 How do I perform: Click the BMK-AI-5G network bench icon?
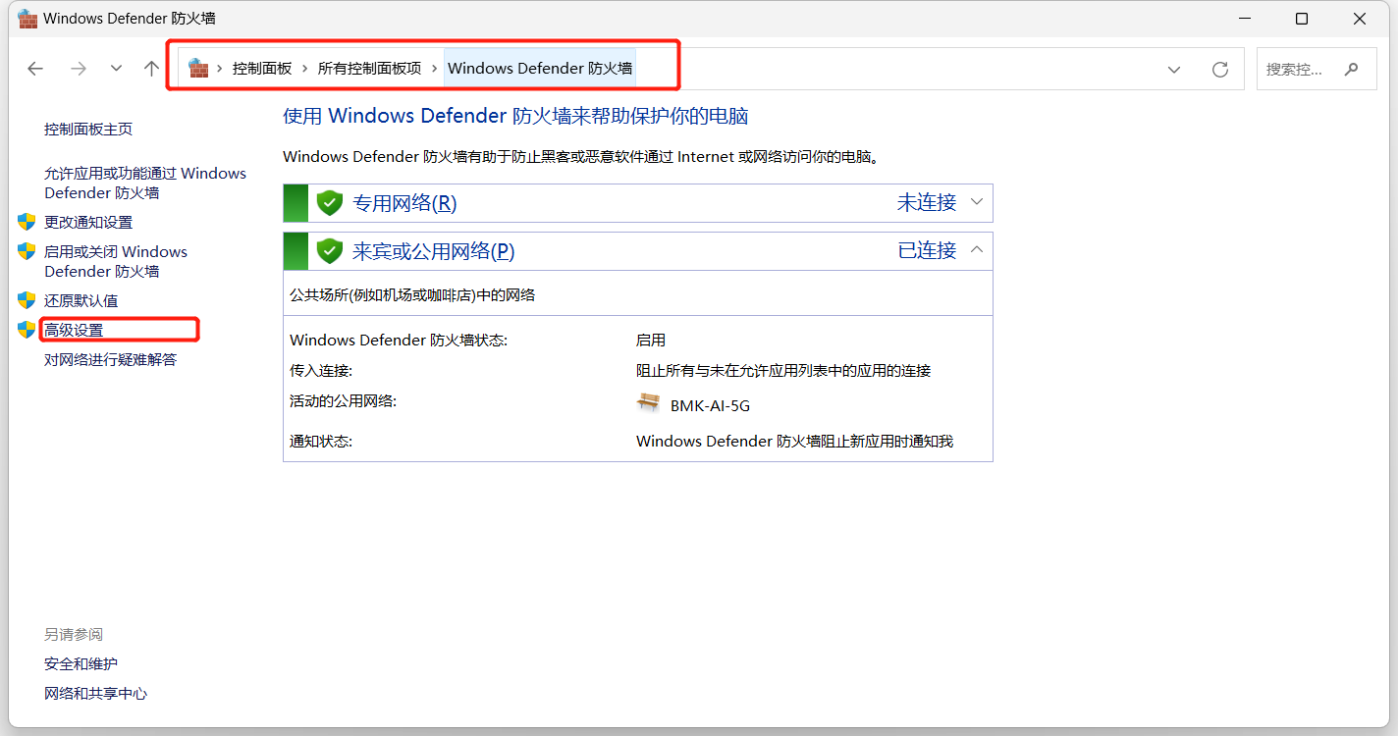click(x=649, y=402)
